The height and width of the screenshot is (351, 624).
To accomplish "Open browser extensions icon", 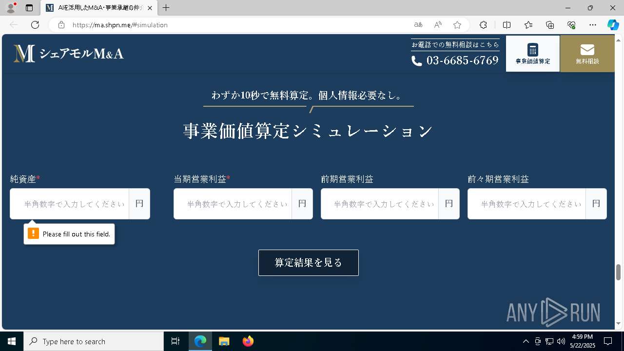I will [483, 25].
